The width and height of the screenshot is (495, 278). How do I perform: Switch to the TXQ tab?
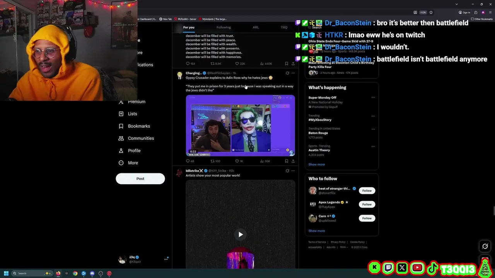(284, 27)
